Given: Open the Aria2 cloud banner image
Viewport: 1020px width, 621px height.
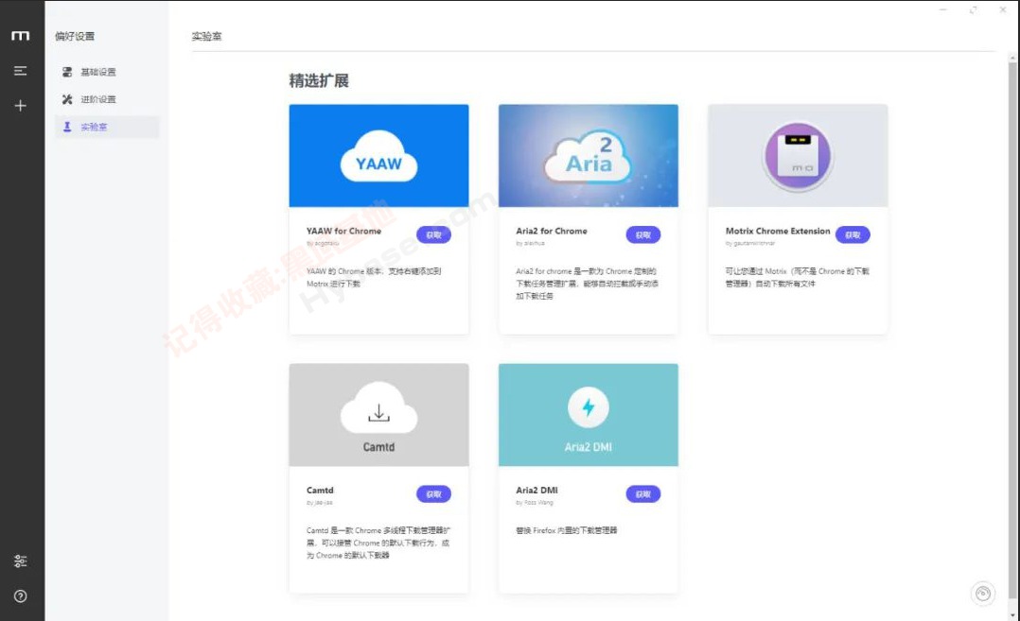Looking at the screenshot, I should (589, 156).
